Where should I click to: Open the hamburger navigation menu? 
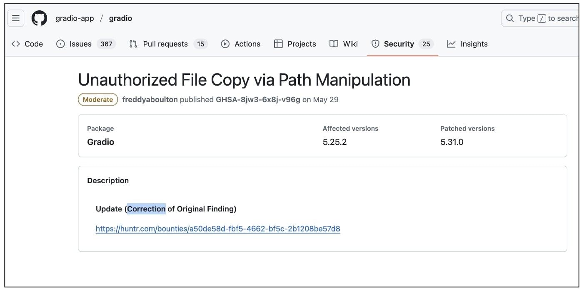click(x=16, y=18)
